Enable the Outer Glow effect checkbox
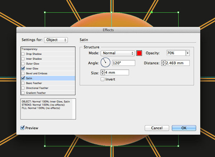The image size is (215, 157). 23,63
